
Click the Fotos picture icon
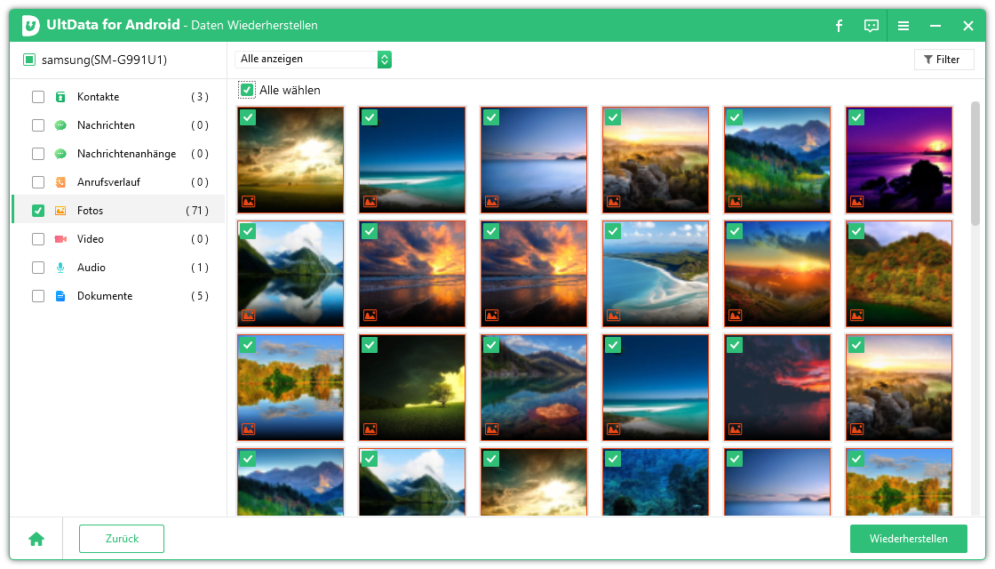click(60, 211)
